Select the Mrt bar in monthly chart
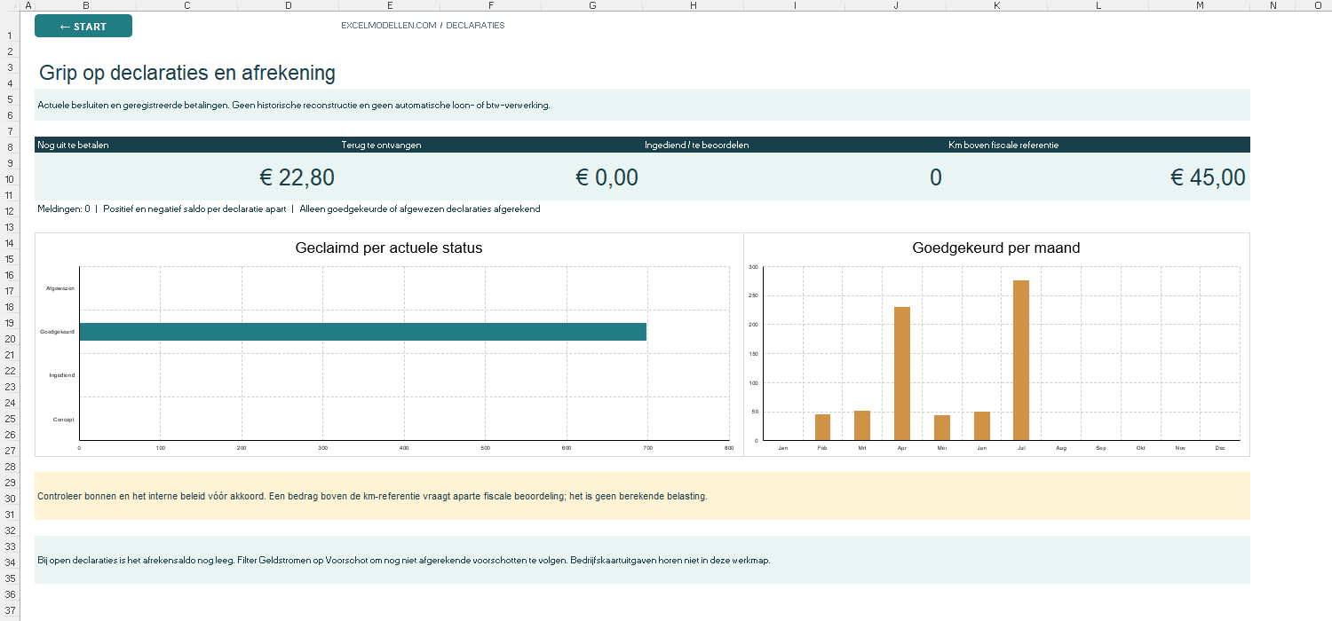The height and width of the screenshot is (621, 1332). pos(862,425)
